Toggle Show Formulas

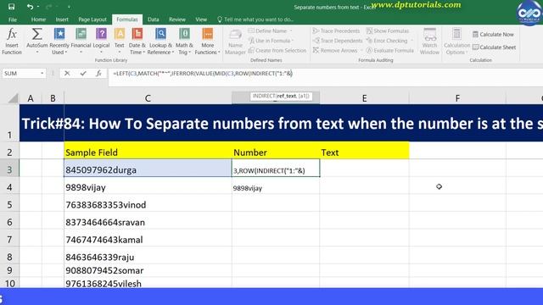(x=388, y=30)
